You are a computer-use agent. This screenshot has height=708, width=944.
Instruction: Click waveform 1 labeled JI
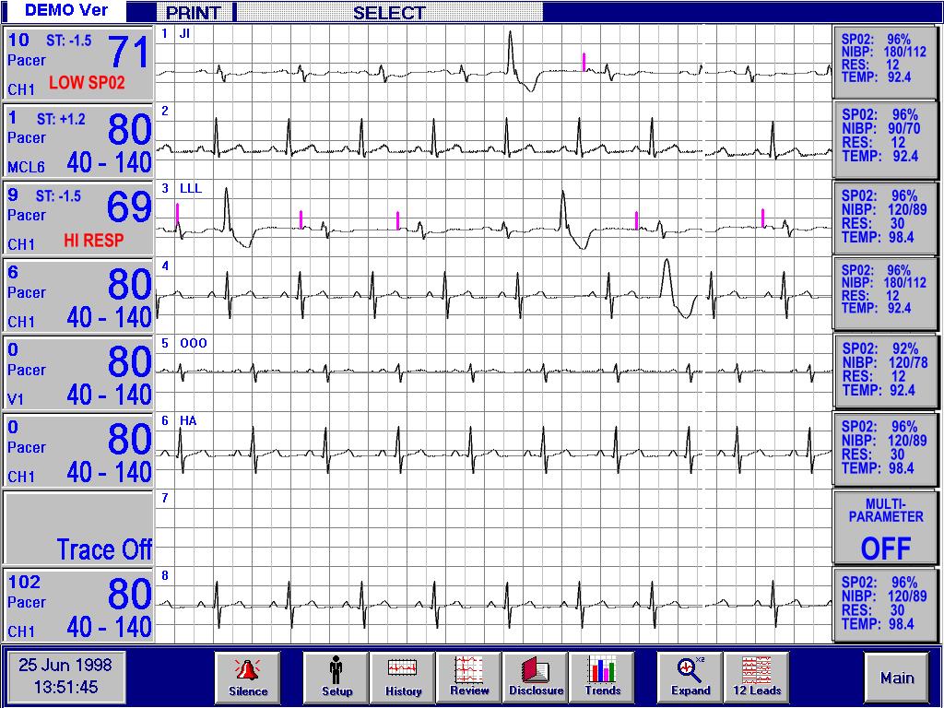(494, 64)
